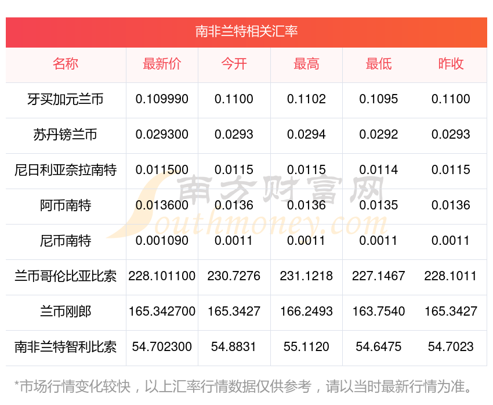Click the 今开 column header
The image size is (493, 405).
(x=234, y=64)
